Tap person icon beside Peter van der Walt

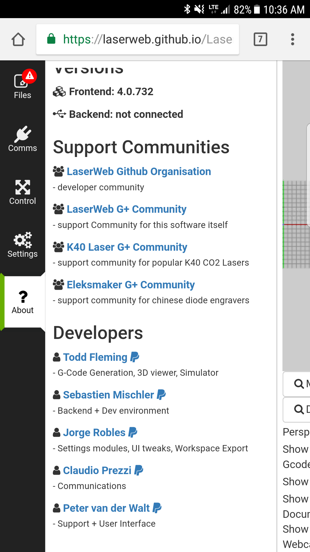click(x=57, y=508)
